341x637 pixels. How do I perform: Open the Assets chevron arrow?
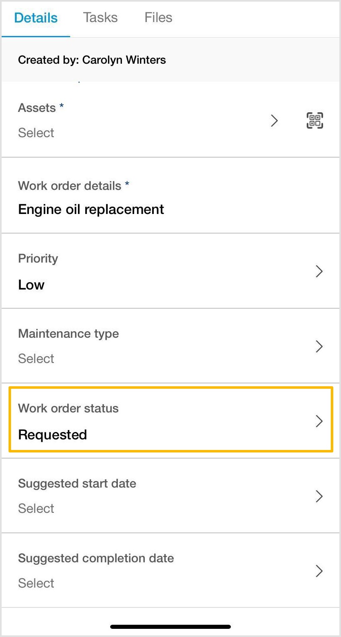tap(275, 121)
